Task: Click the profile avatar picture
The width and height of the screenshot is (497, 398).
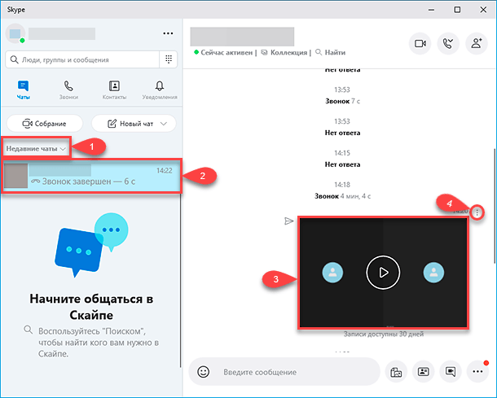Action: click(x=15, y=33)
